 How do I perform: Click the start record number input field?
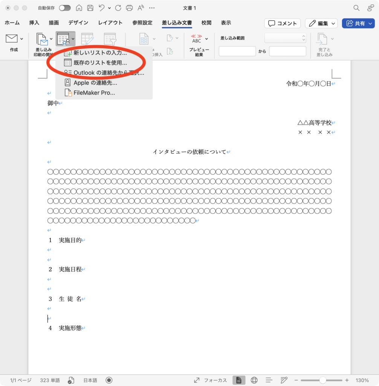pyautogui.click(x=237, y=51)
